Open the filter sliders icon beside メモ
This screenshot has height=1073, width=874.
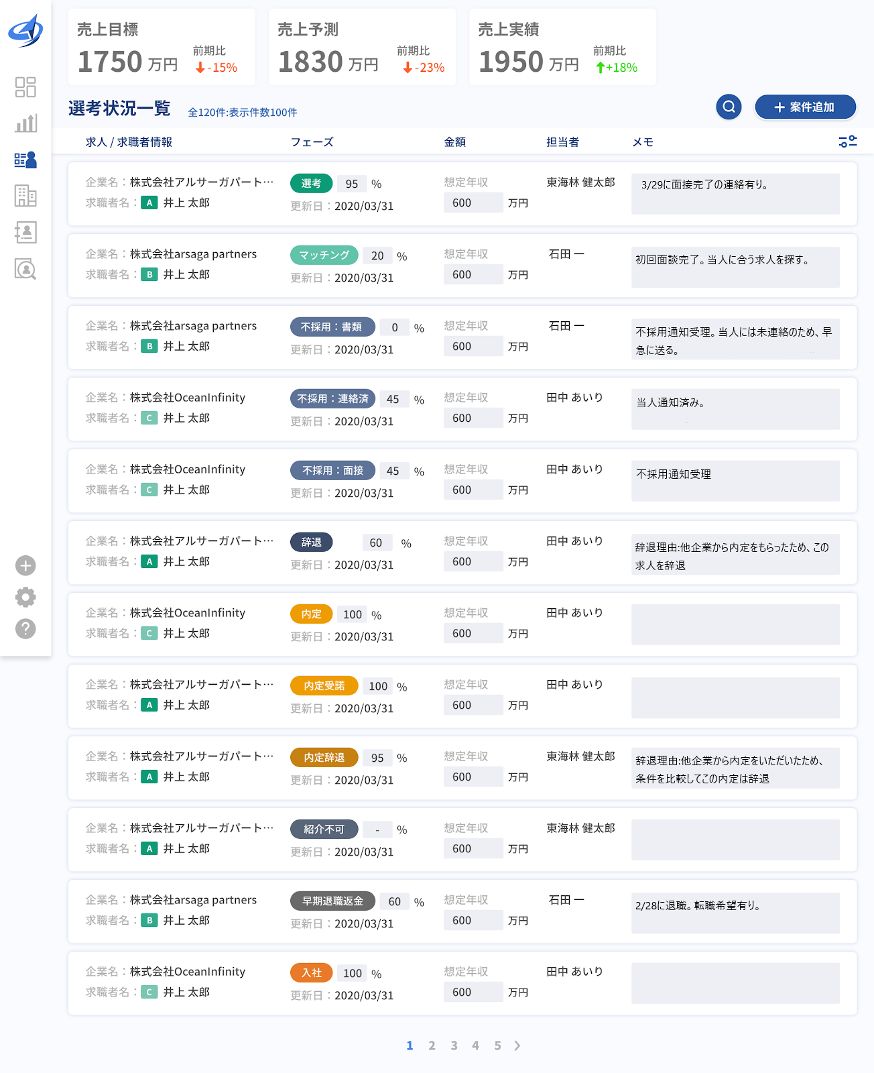848,142
